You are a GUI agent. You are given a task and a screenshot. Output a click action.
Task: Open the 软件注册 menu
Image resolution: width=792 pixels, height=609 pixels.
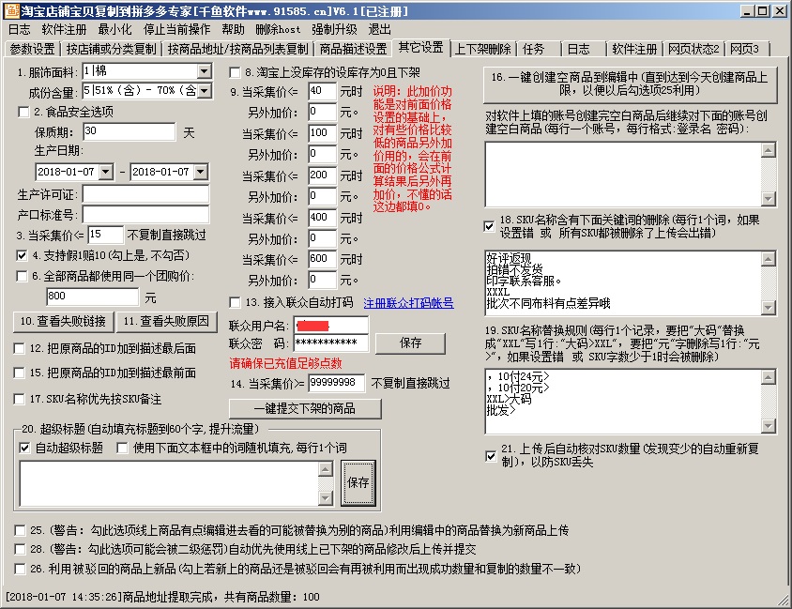pos(64,30)
